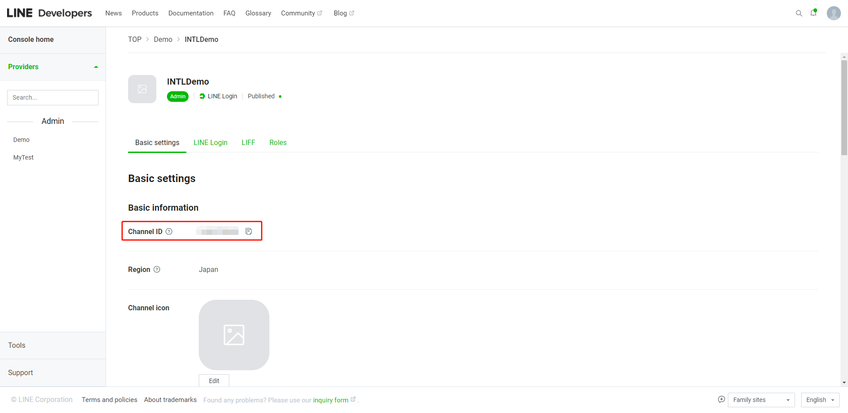Open Tools in the sidebar
Screen dimensions: 848x413
coord(17,346)
